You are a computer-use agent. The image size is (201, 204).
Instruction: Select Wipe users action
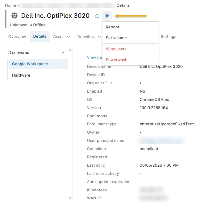click(x=131, y=49)
